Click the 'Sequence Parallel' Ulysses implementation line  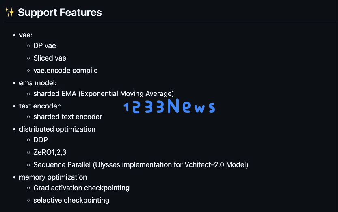click(141, 165)
